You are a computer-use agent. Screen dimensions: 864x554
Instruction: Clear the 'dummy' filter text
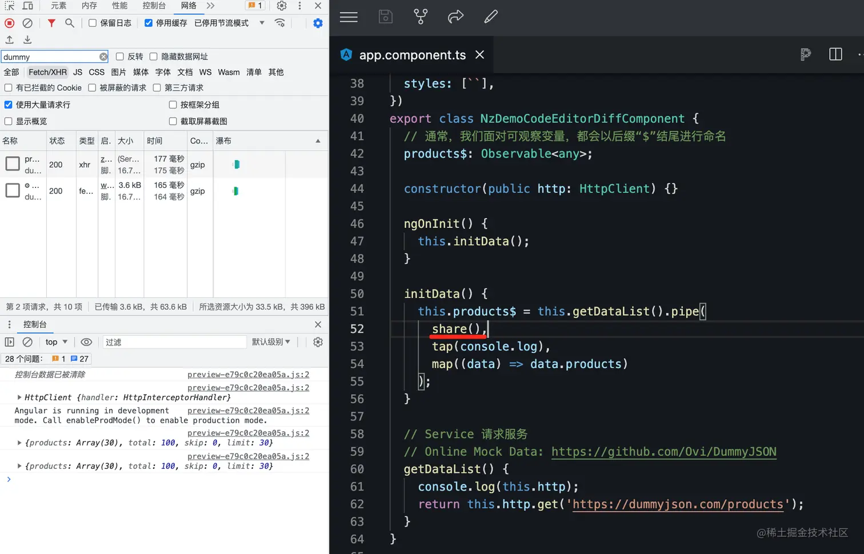103,57
